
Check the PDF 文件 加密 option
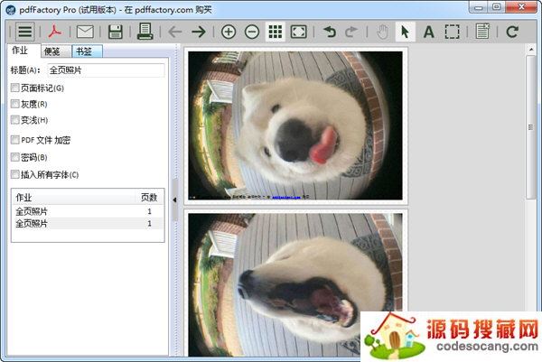click(x=14, y=140)
